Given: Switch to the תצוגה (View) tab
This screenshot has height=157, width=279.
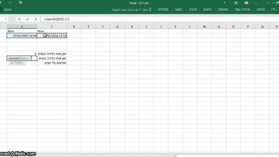Looking at the screenshot, I should tap(178, 10).
